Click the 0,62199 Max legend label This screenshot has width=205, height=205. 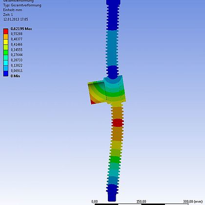pyautogui.click(x=21, y=29)
